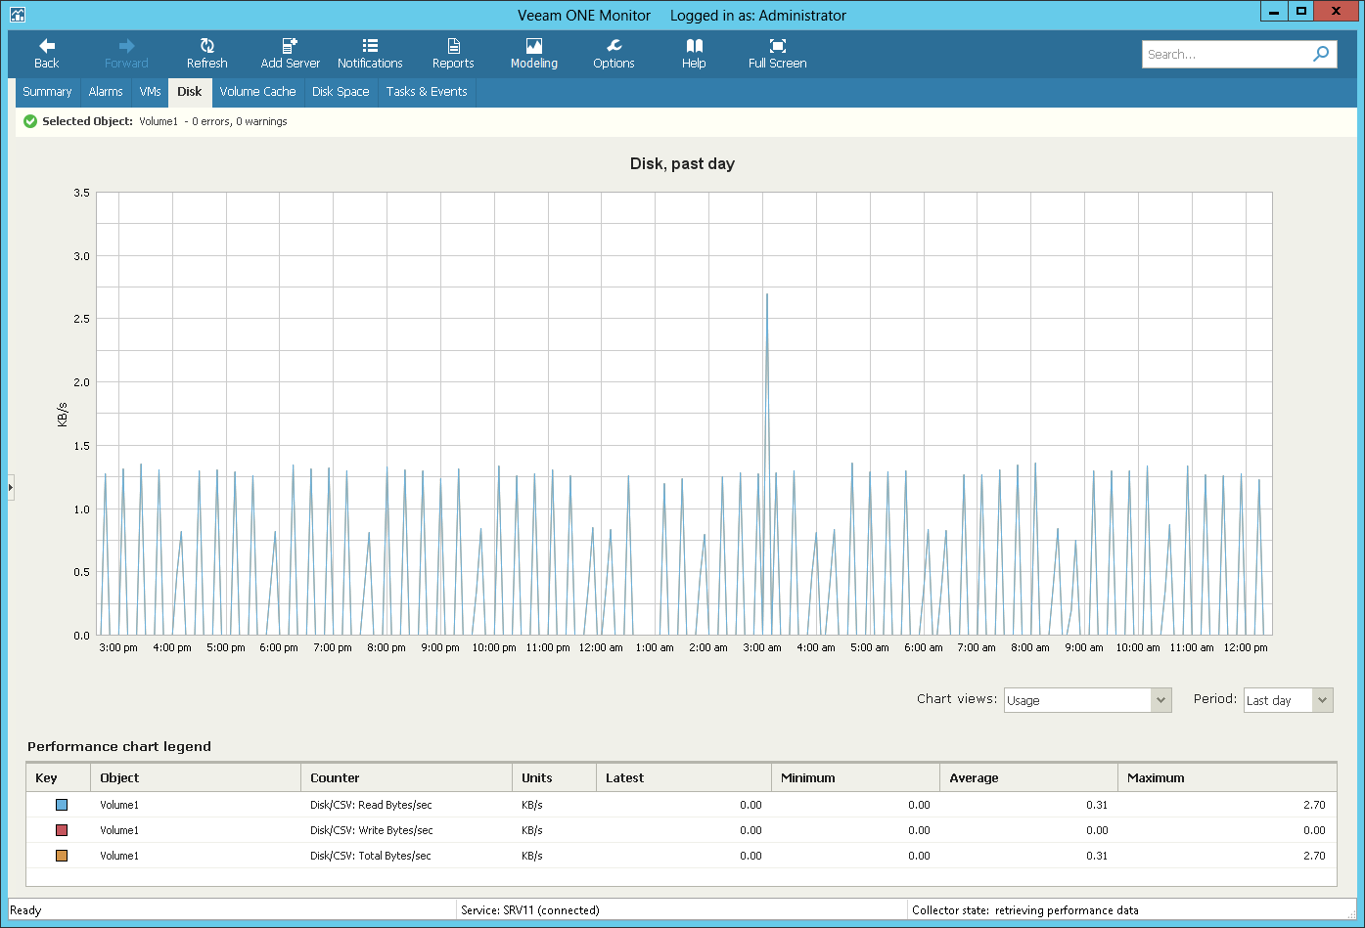Expand the collapsed left side panel arrow
This screenshot has width=1365, height=928.
[x=11, y=486]
